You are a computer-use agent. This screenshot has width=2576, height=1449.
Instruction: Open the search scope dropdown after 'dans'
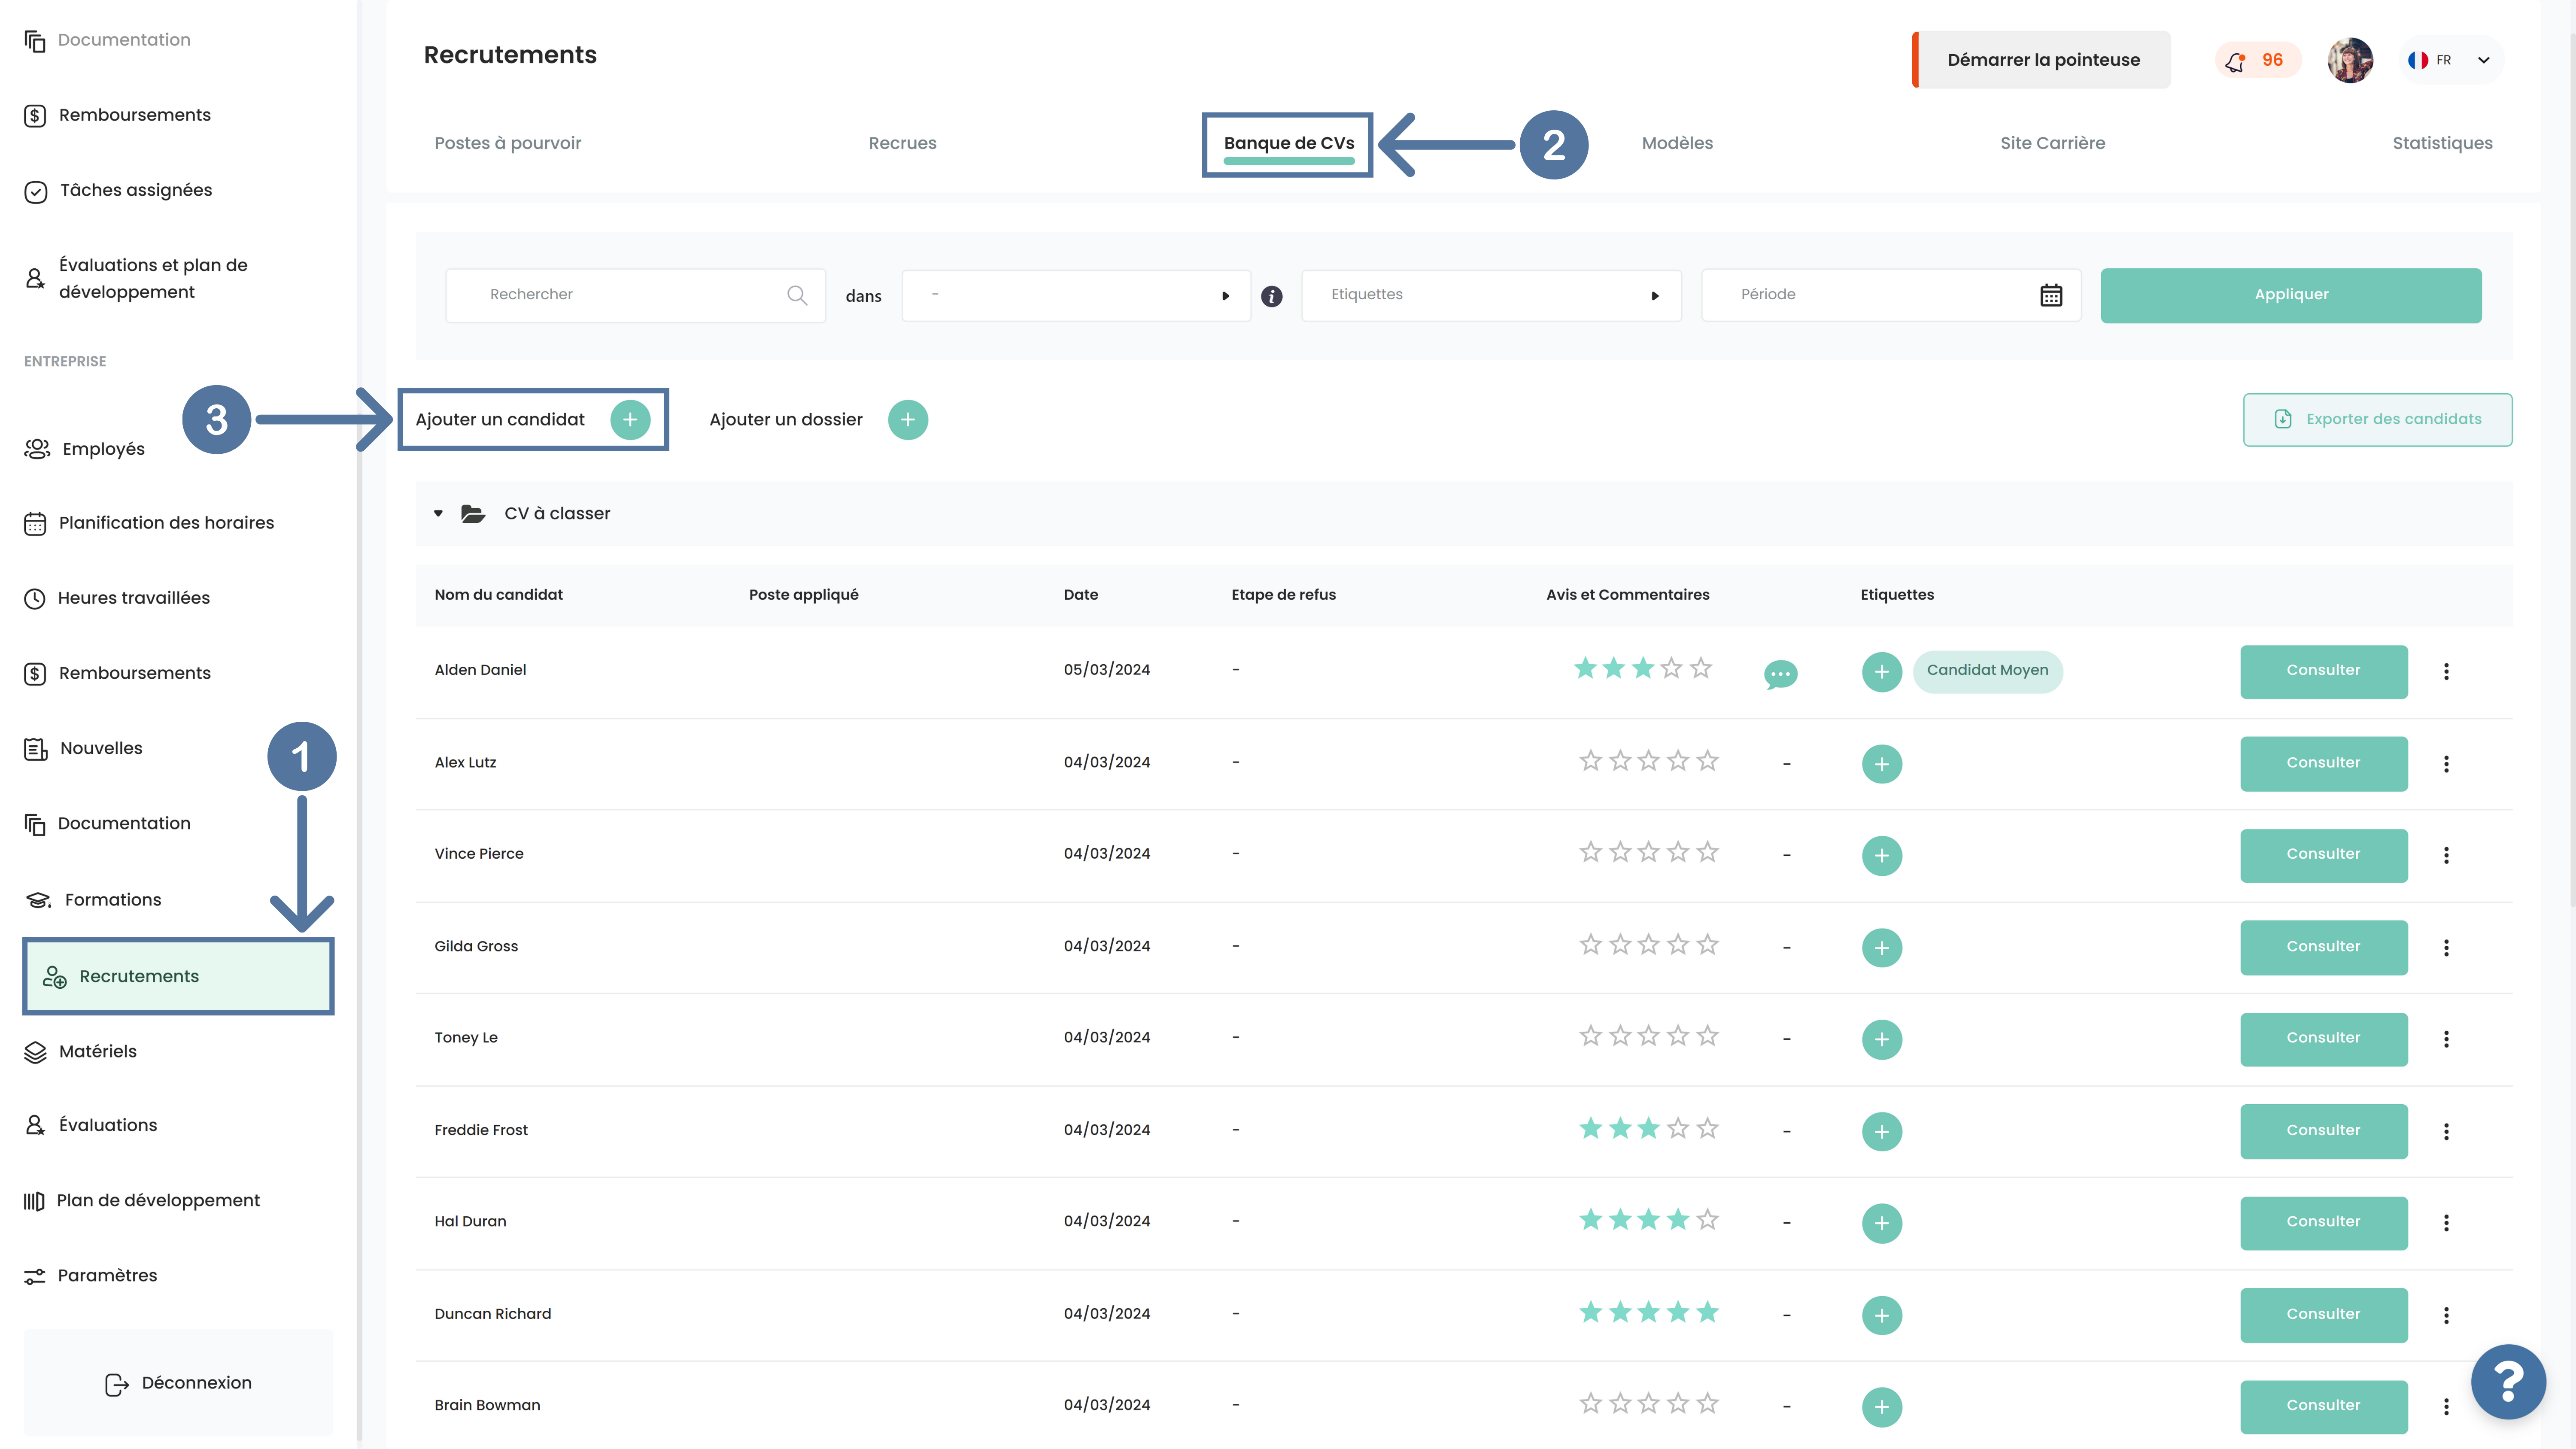tap(1076, 295)
